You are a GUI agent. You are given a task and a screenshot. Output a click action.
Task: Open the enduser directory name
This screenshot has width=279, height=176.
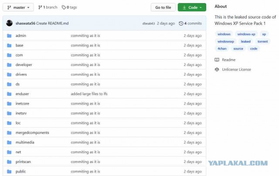pos(22,94)
